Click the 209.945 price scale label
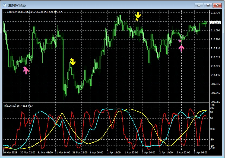225x158 pixels. coord(215,84)
